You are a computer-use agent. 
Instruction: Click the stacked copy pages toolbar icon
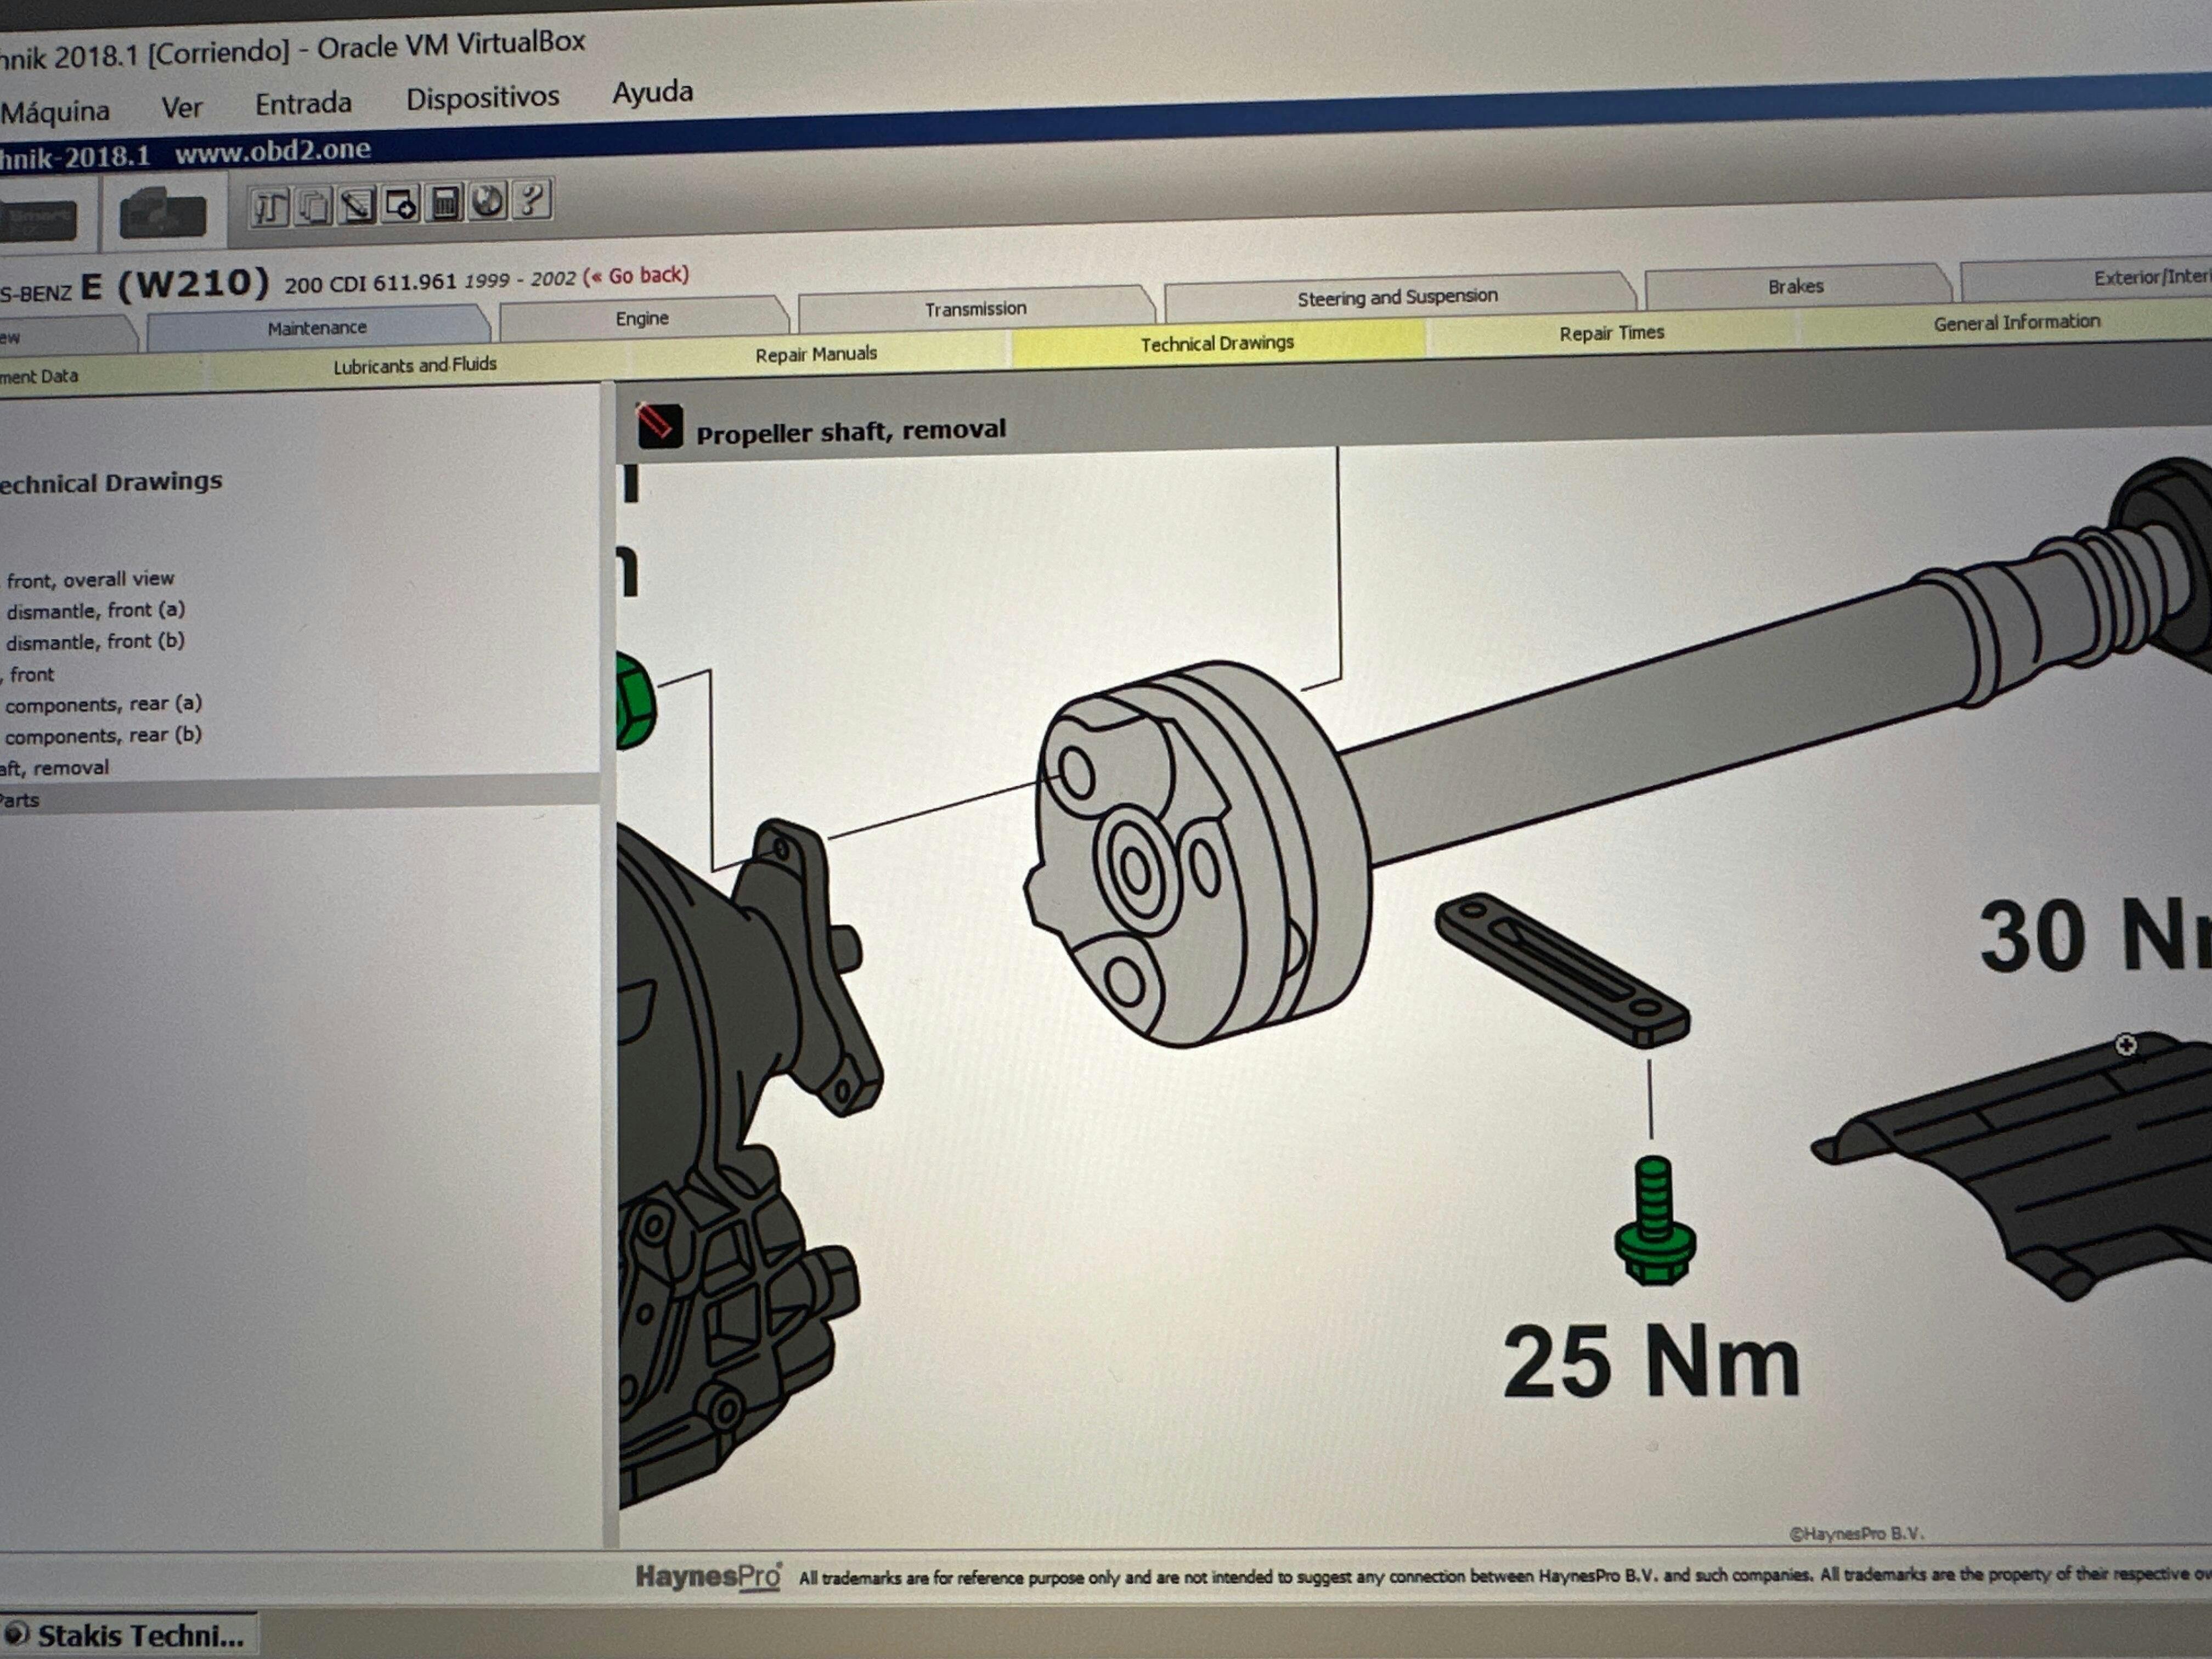pos(314,207)
